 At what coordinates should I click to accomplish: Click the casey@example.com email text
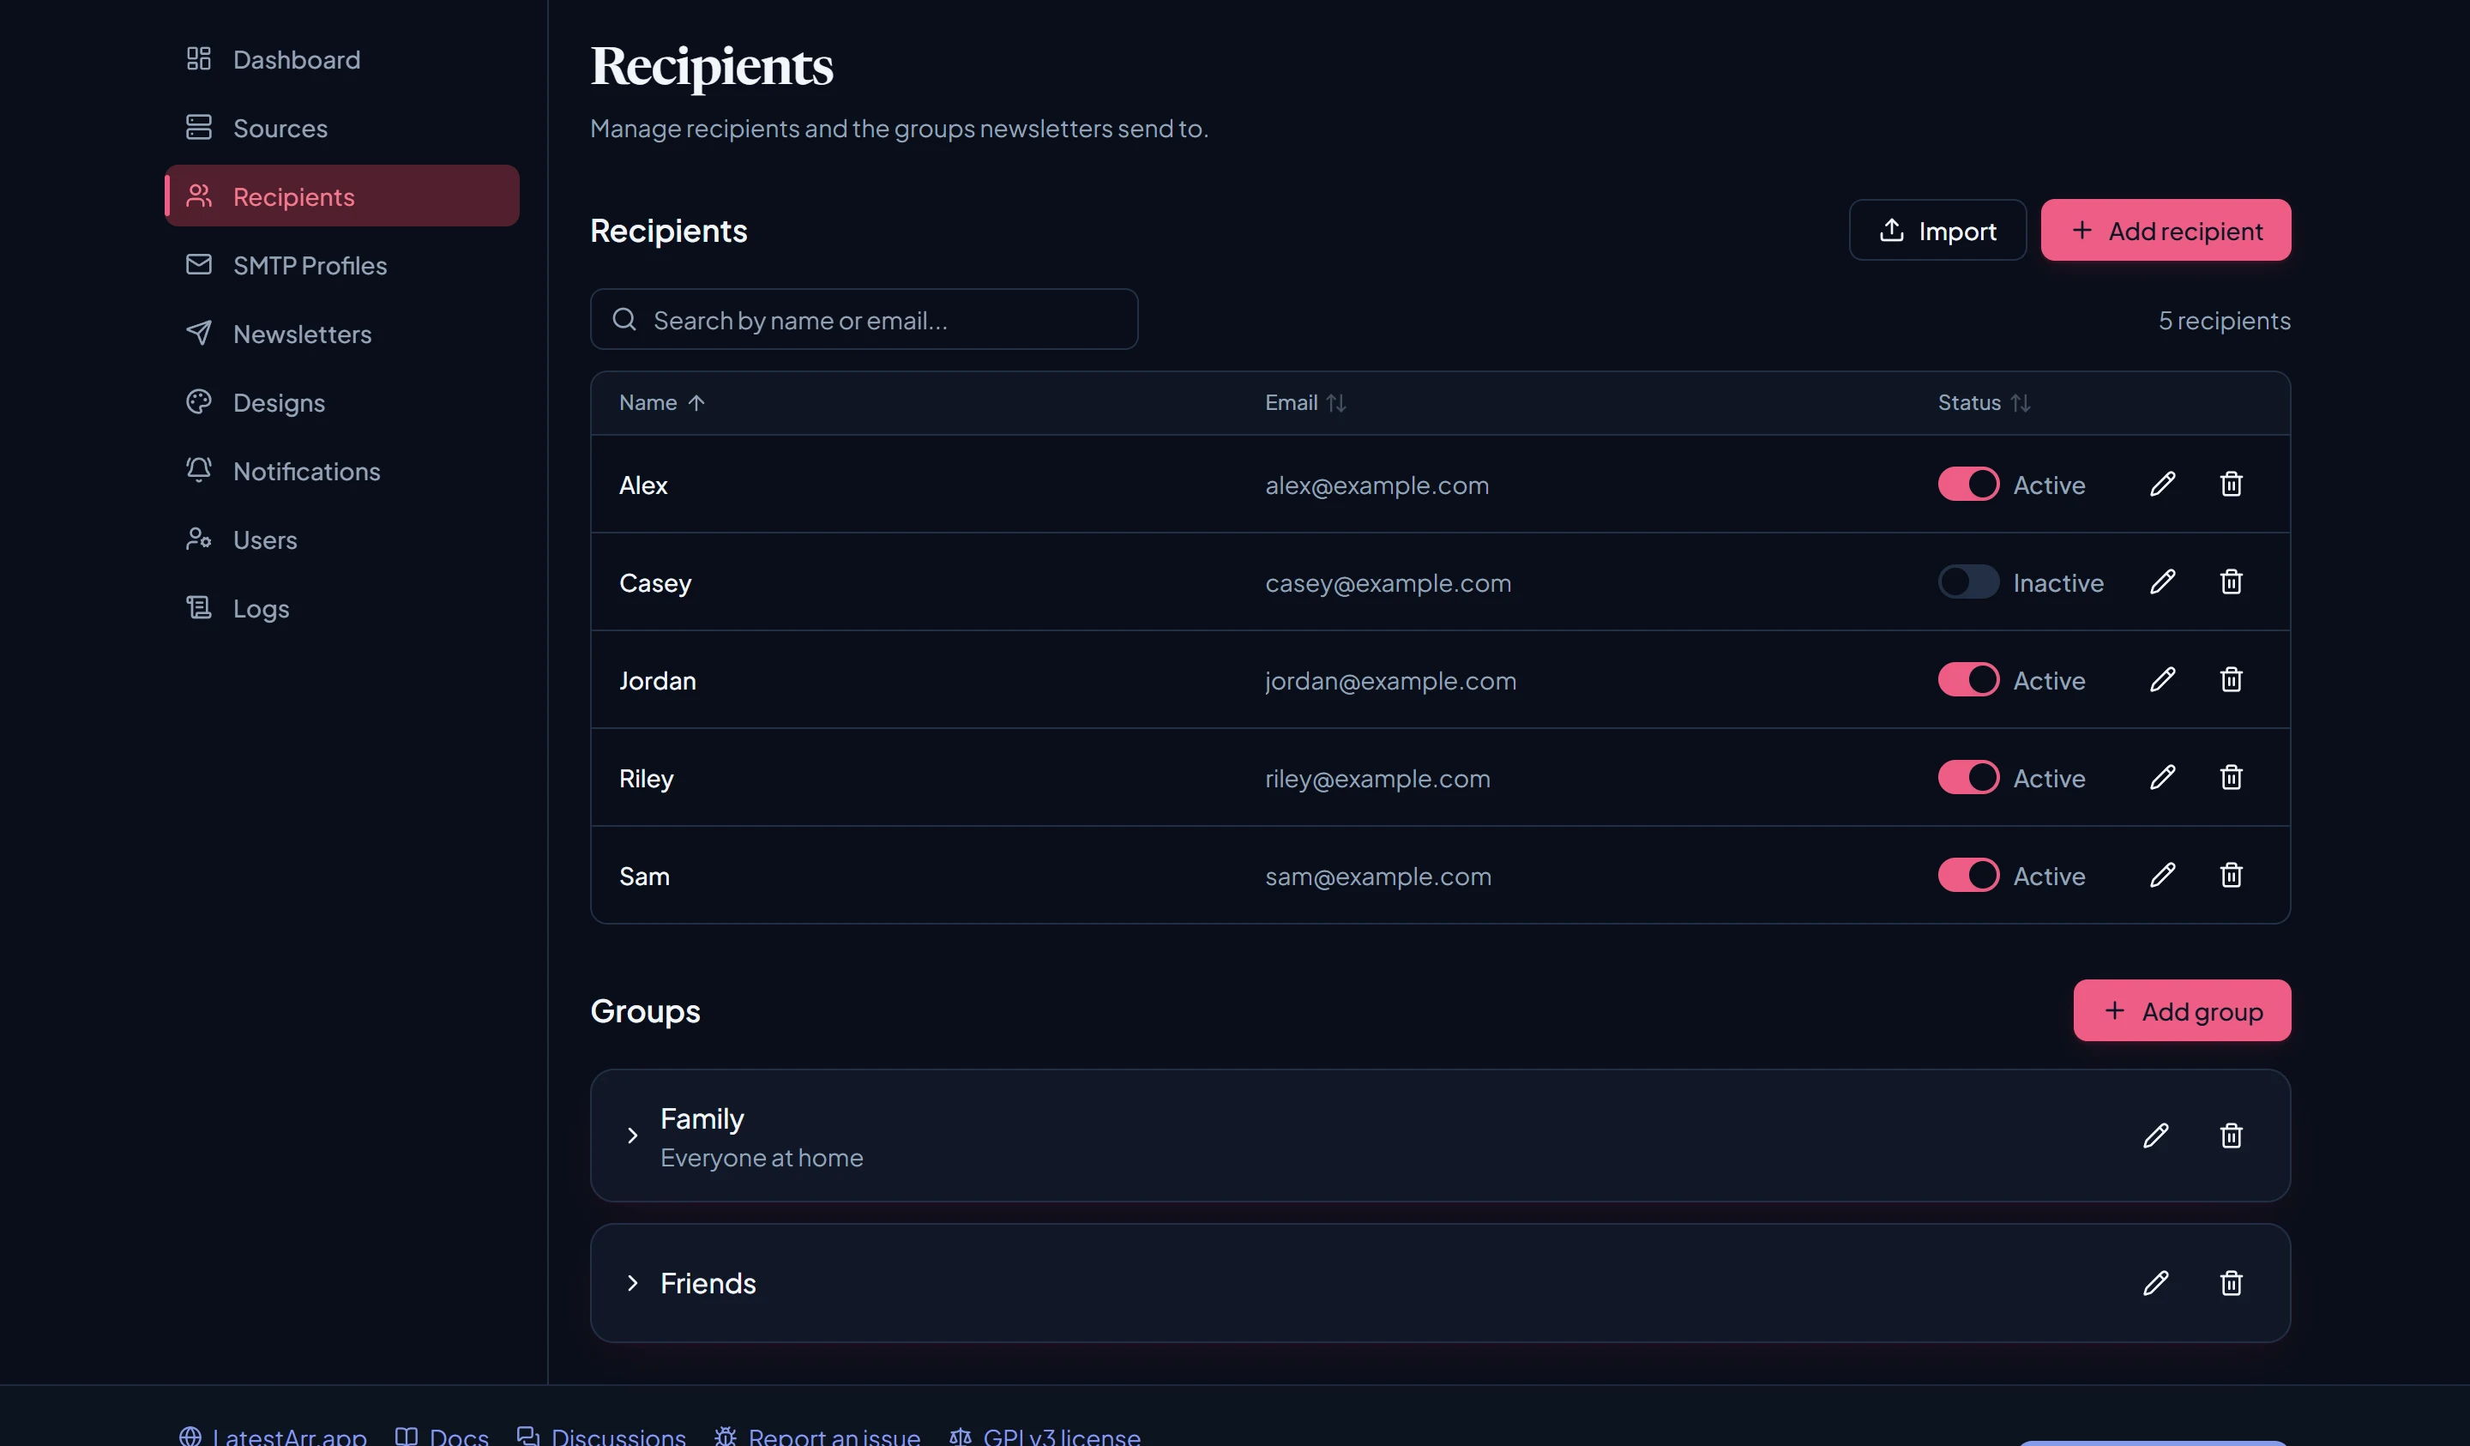1388,583
